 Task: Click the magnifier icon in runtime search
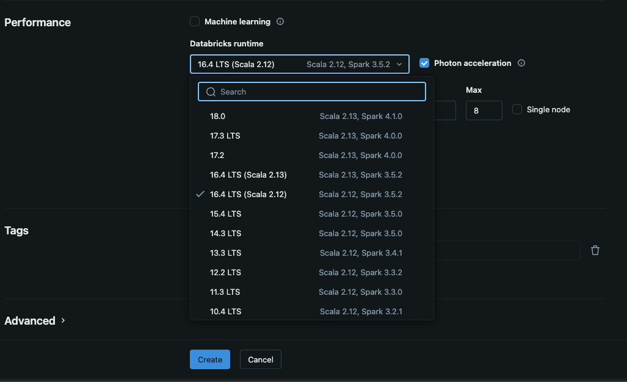tap(211, 92)
